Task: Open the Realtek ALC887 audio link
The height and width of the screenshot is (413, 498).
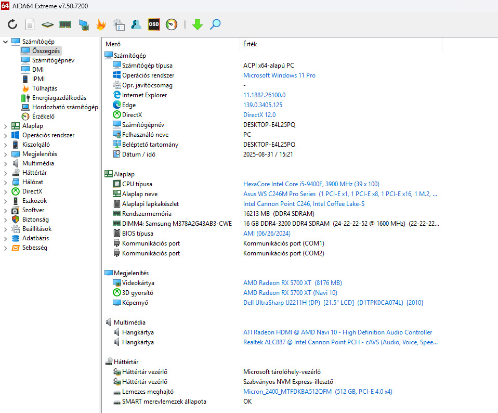Action: tap(340, 342)
